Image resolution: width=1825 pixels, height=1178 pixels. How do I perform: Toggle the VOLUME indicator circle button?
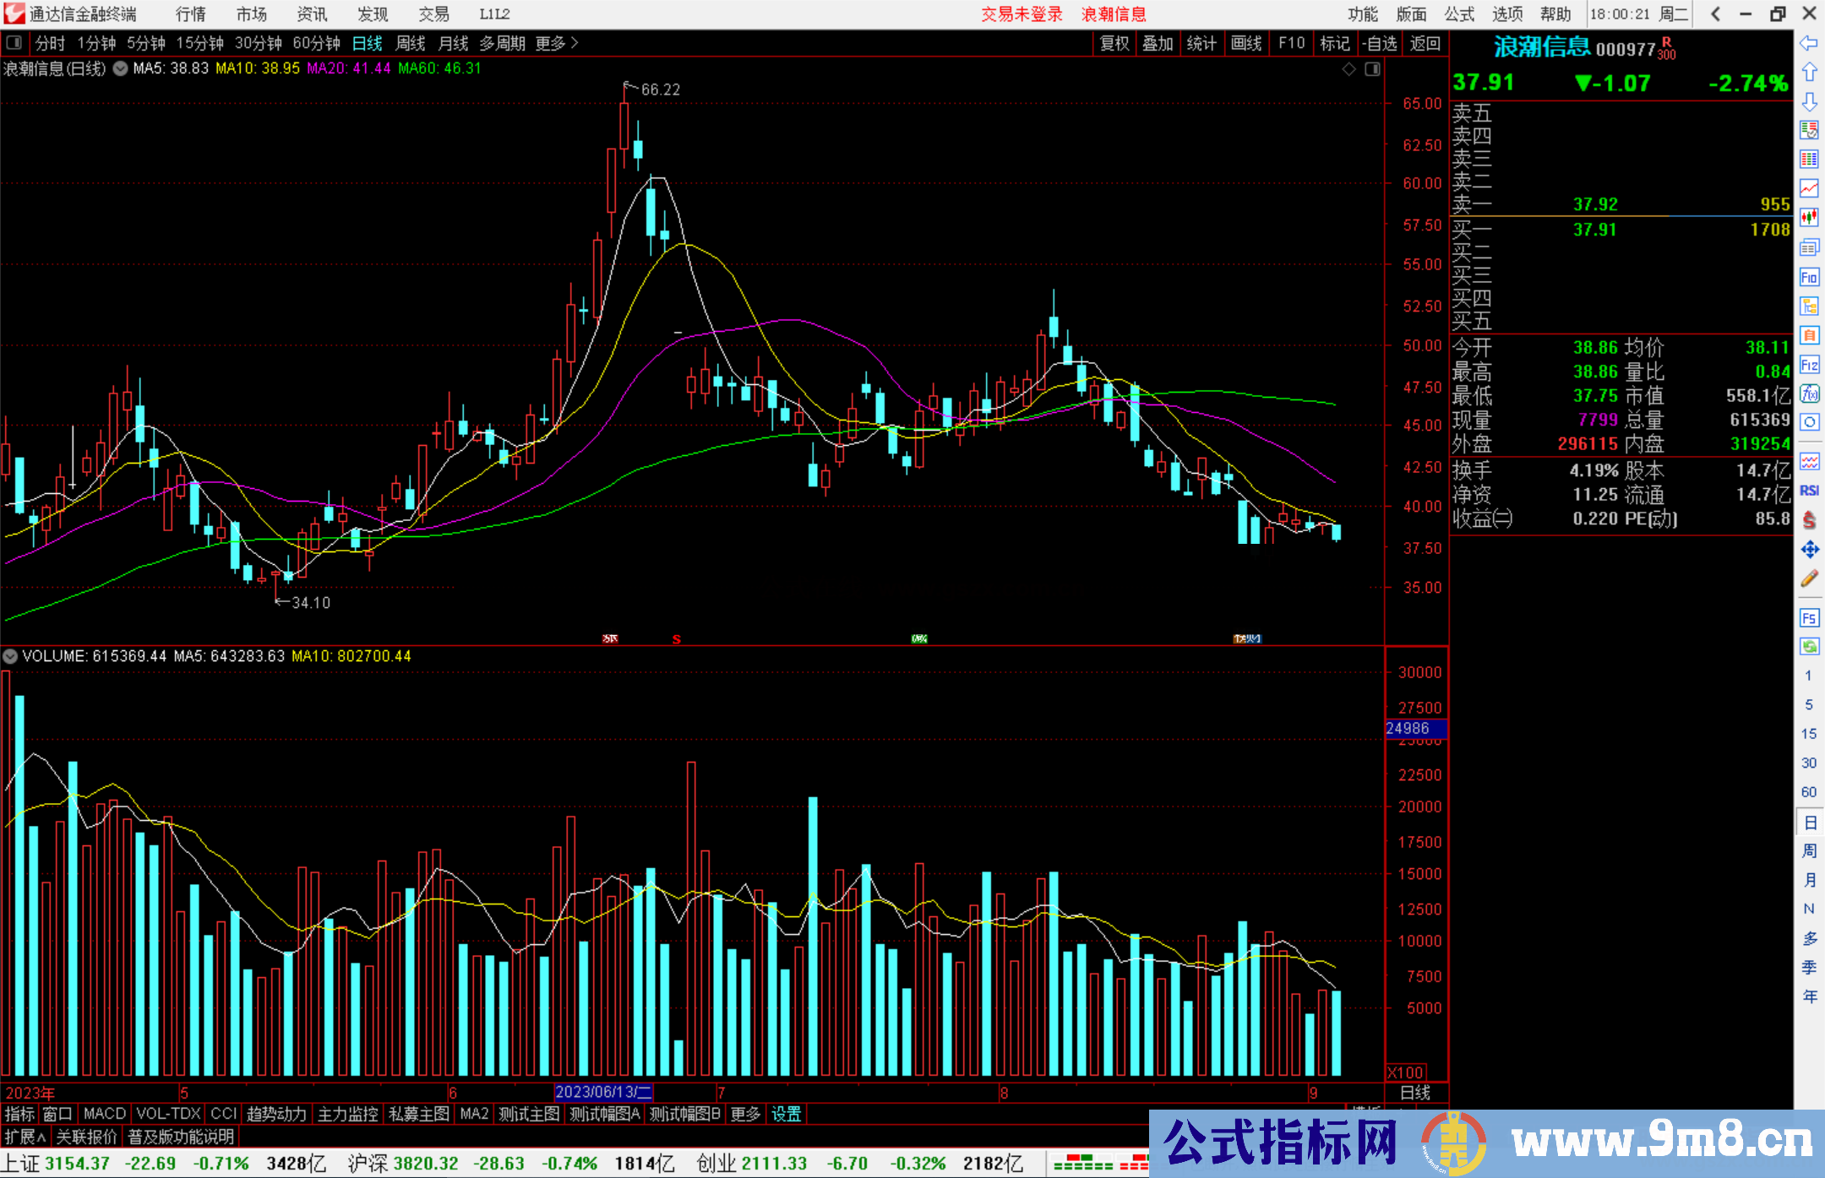pyautogui.click(x=11, y=656)
